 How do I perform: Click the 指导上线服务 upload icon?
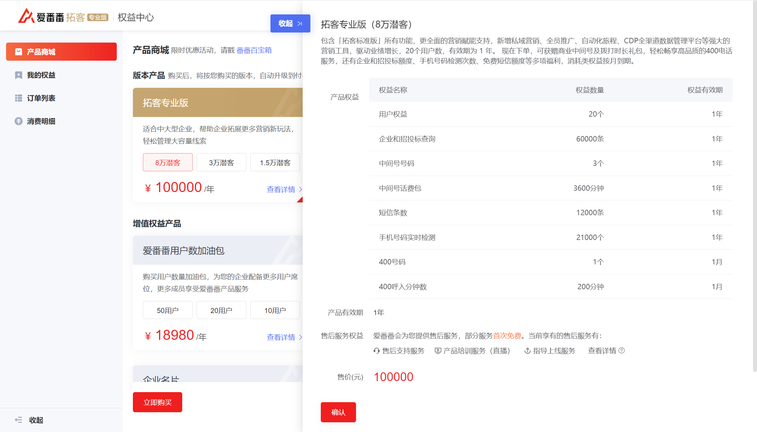(x=527, y=351)
